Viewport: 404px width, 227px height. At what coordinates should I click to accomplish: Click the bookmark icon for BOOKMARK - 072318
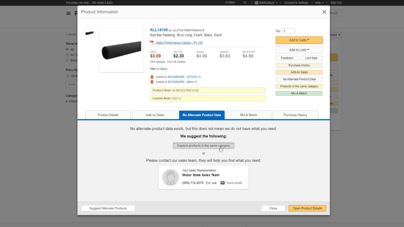click(x=152, y=77)
